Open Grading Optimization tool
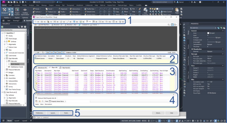Screen dimensions: 227x123 coord(25,12)
